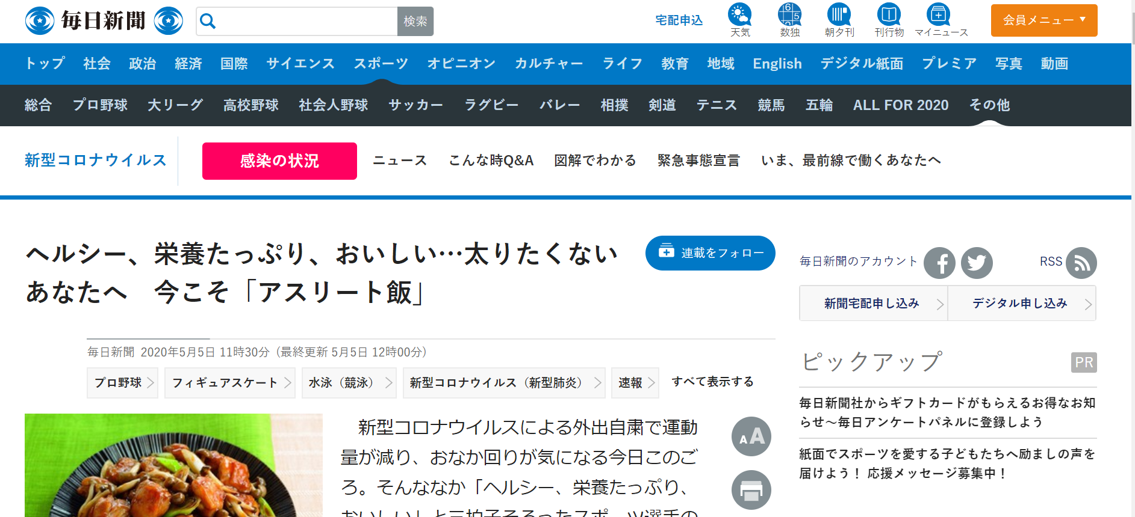Image resolution: width=1135 pixels, height=517 pixels.
Task: Open the 朝夕刊 newspaper icon
Action: [839, 20]
